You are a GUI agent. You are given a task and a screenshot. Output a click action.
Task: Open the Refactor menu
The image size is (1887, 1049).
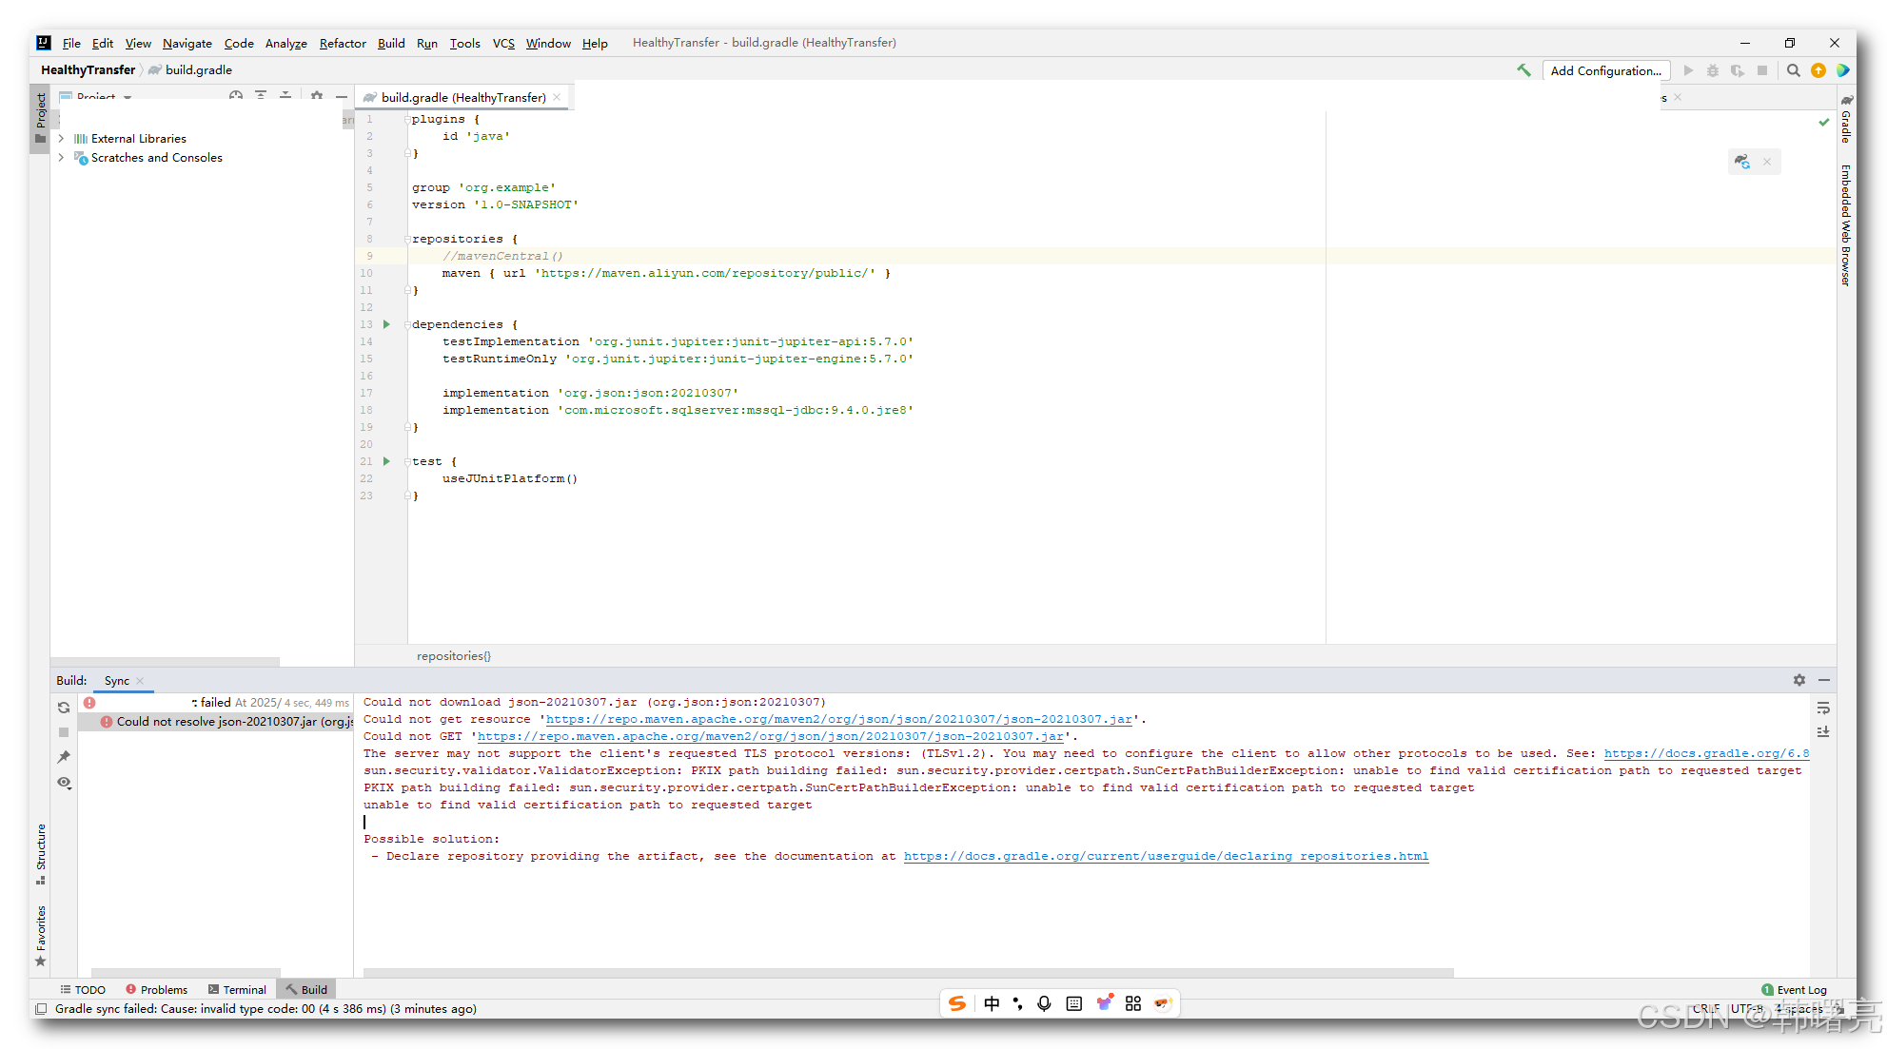343,43
